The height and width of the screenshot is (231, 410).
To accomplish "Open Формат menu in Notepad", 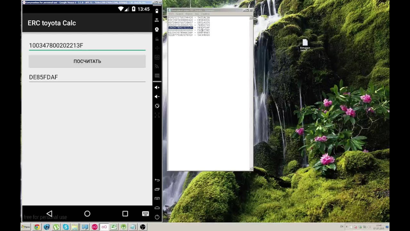I will pos(189,14).
